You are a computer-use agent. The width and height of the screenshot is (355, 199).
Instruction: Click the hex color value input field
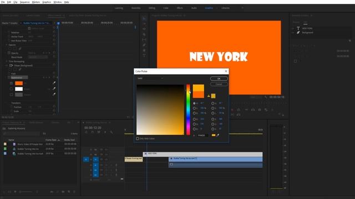pos(202,135)
